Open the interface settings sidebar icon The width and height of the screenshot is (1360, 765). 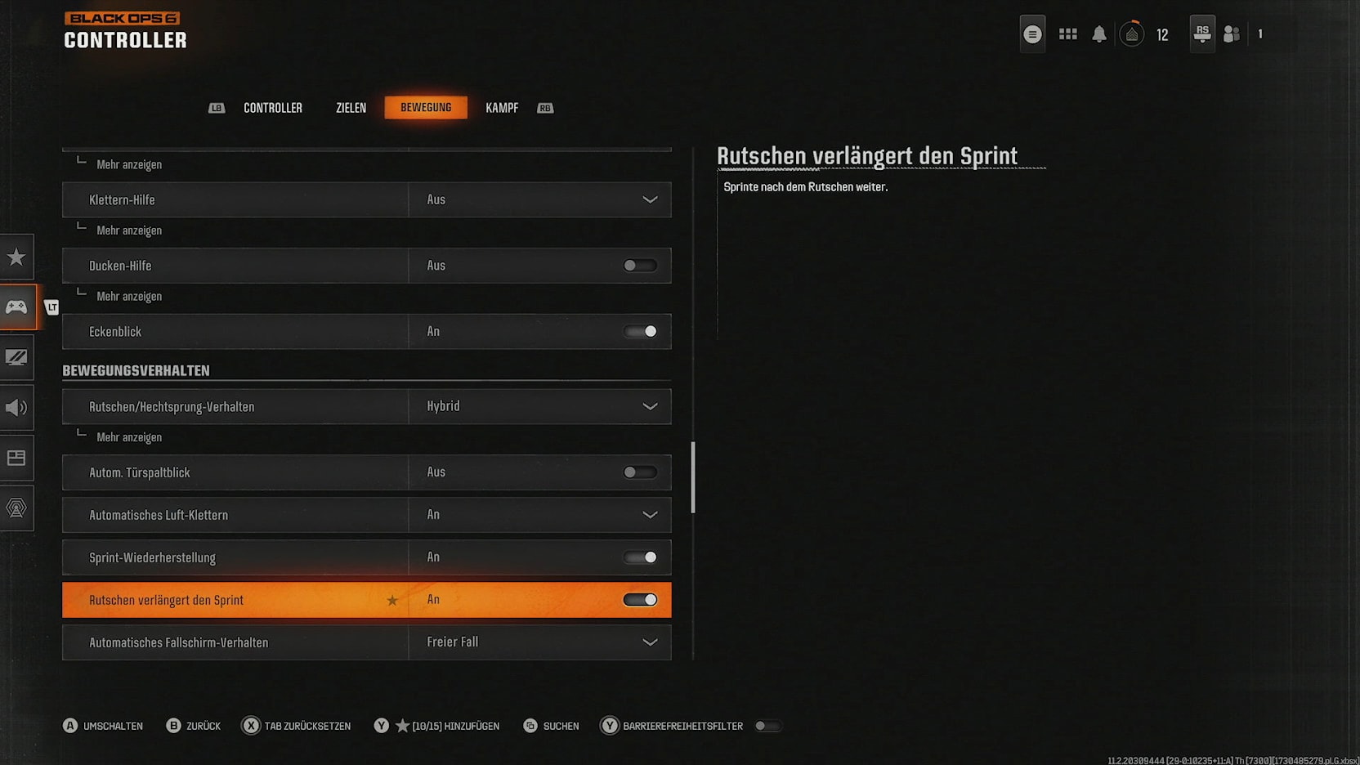(x=16, y=458)
